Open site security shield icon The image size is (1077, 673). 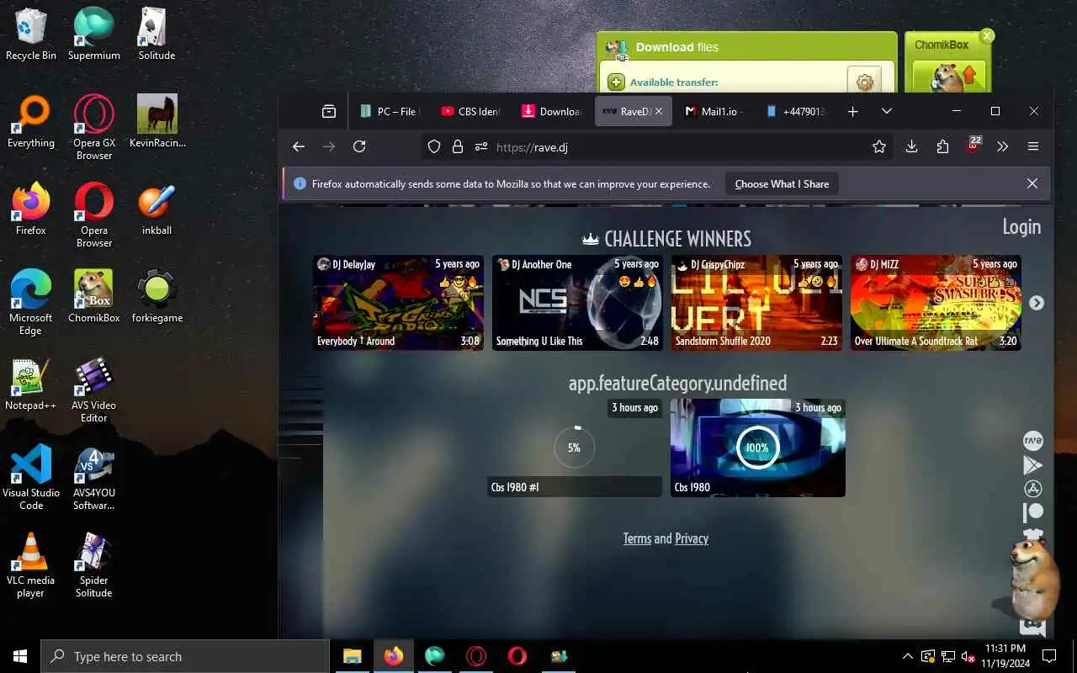[434, 146]
